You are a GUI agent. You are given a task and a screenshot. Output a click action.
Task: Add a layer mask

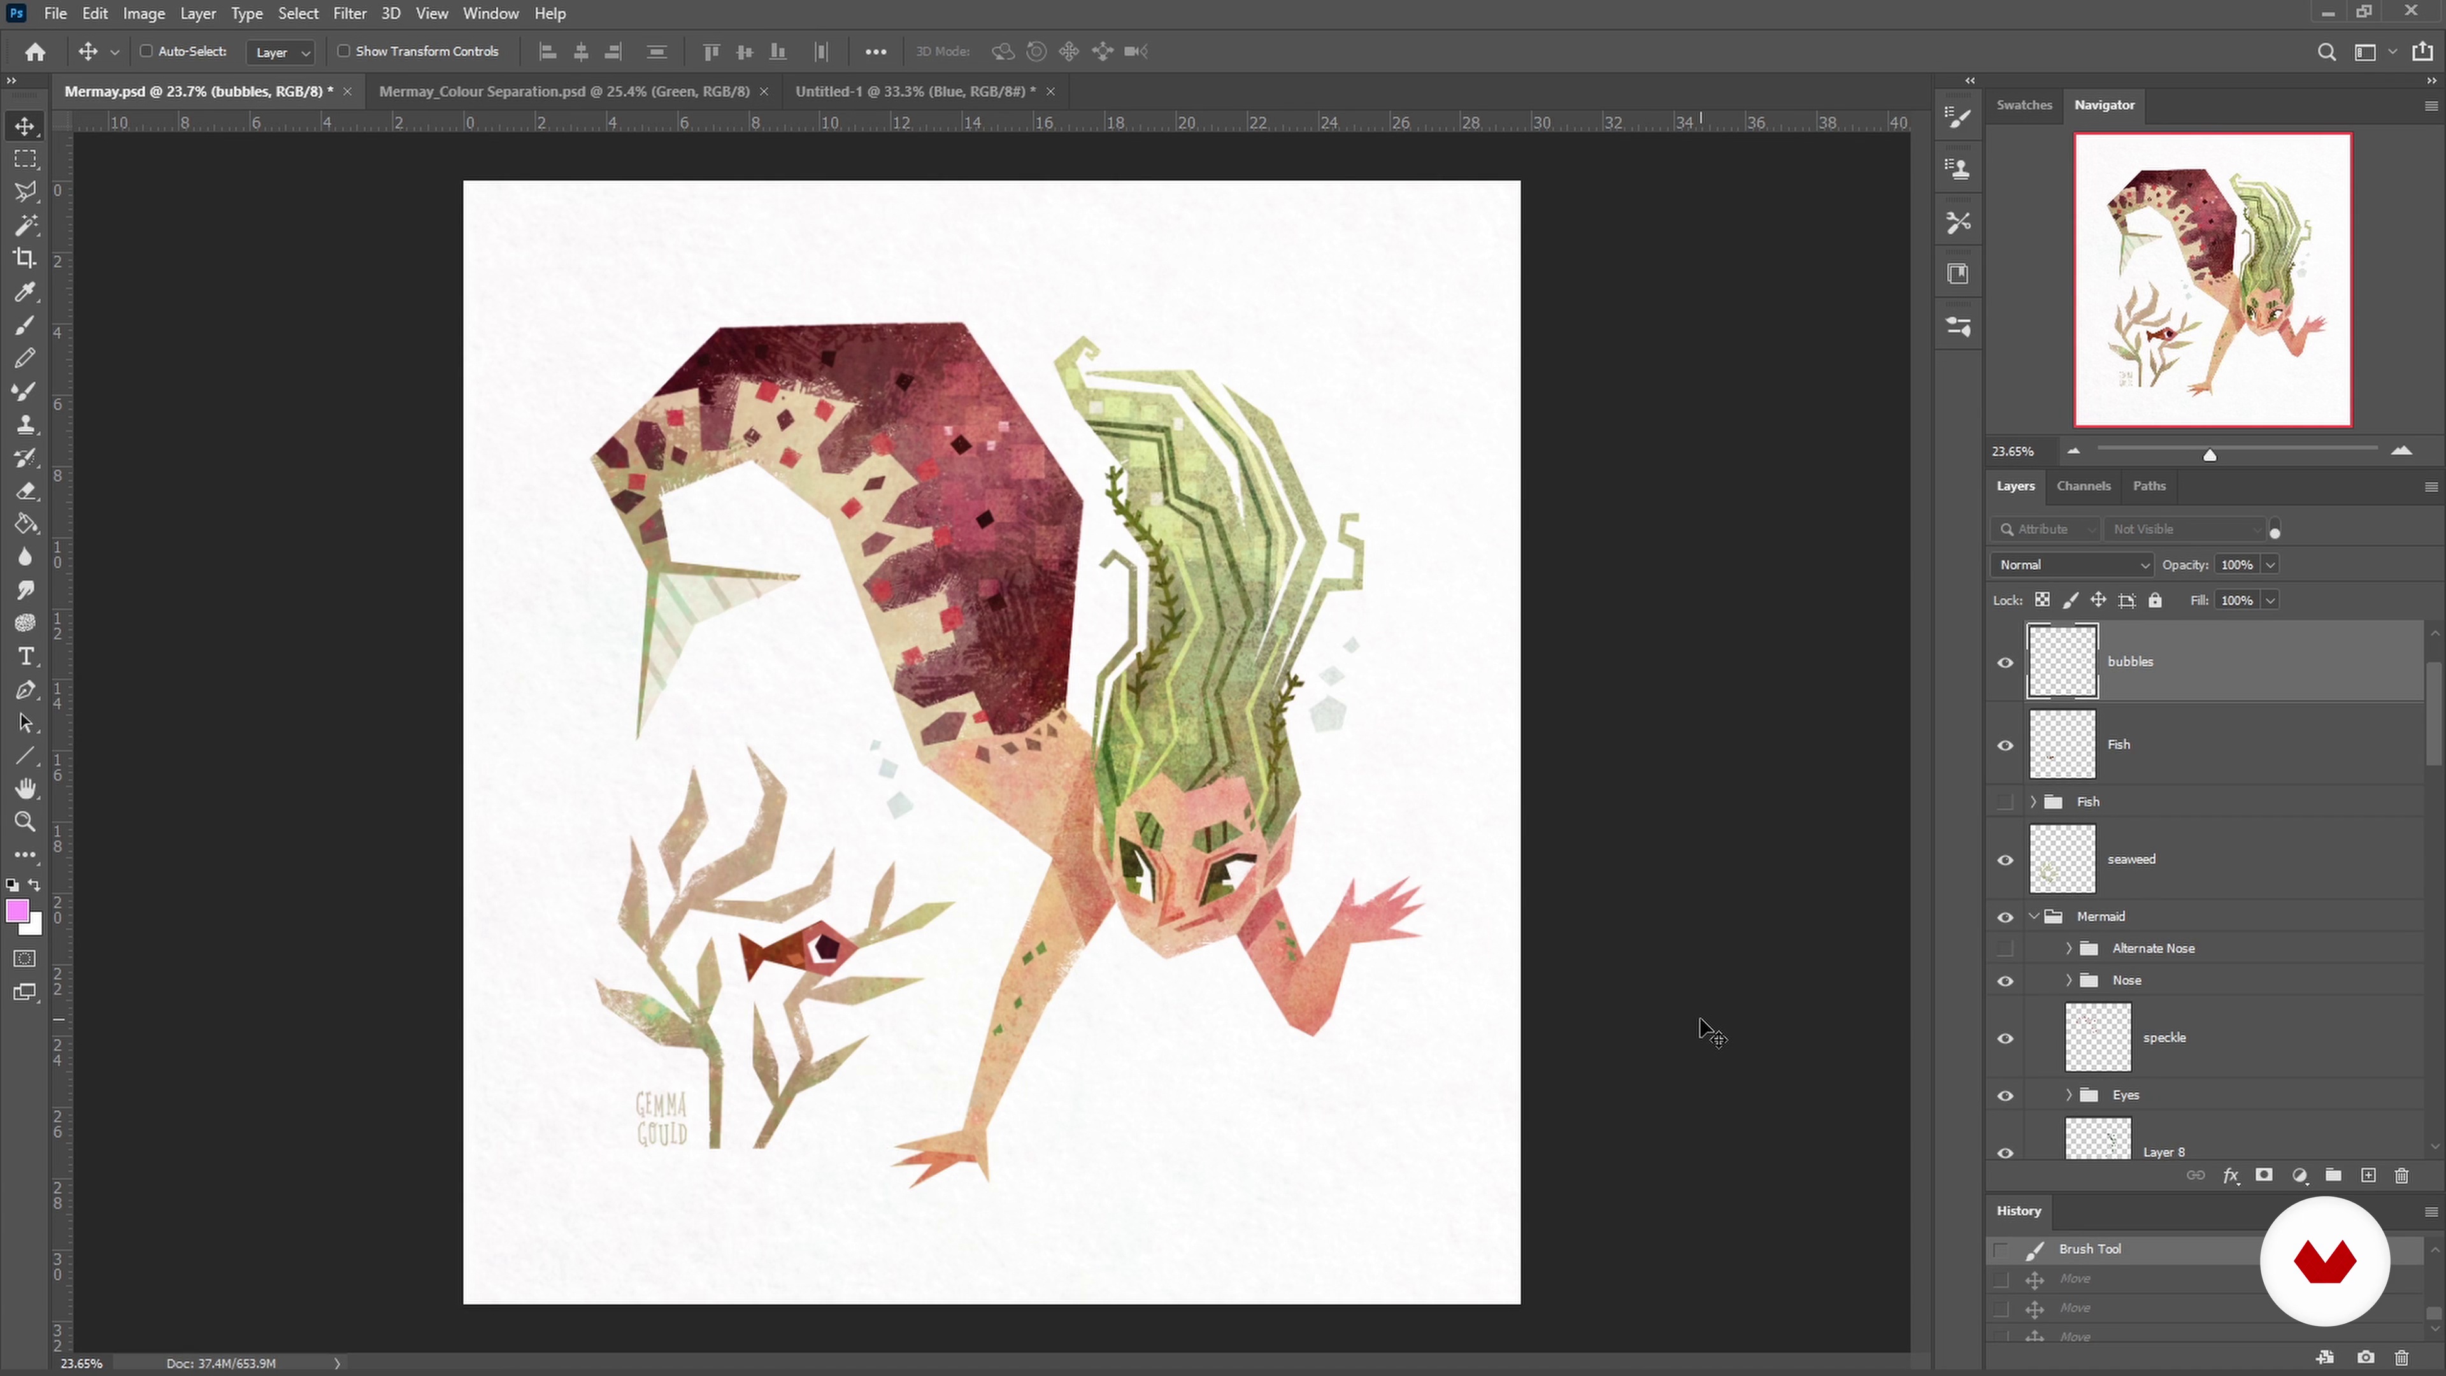click(2264, 1175)
